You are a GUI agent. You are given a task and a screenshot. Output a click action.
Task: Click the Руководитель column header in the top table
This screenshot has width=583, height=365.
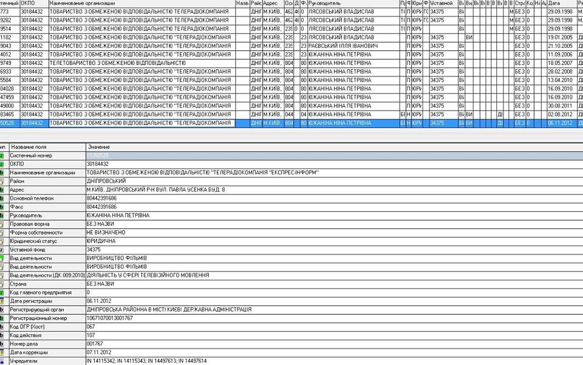click(x=353, y=3)
